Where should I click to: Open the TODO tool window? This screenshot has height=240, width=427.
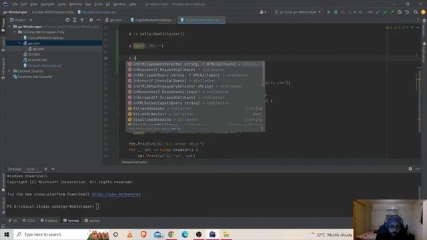click(29, 221)
